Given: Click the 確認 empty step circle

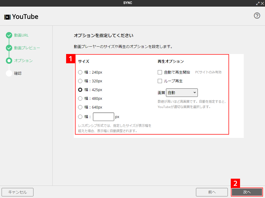Looking at the screenshot, I should [9, 73].
